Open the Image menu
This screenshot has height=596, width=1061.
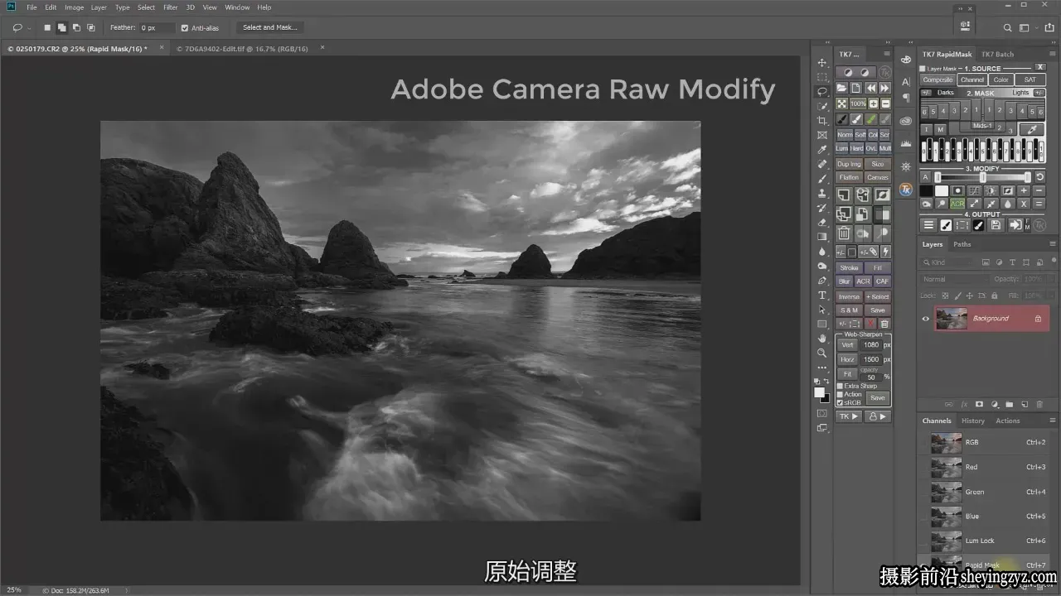[75, 7]
